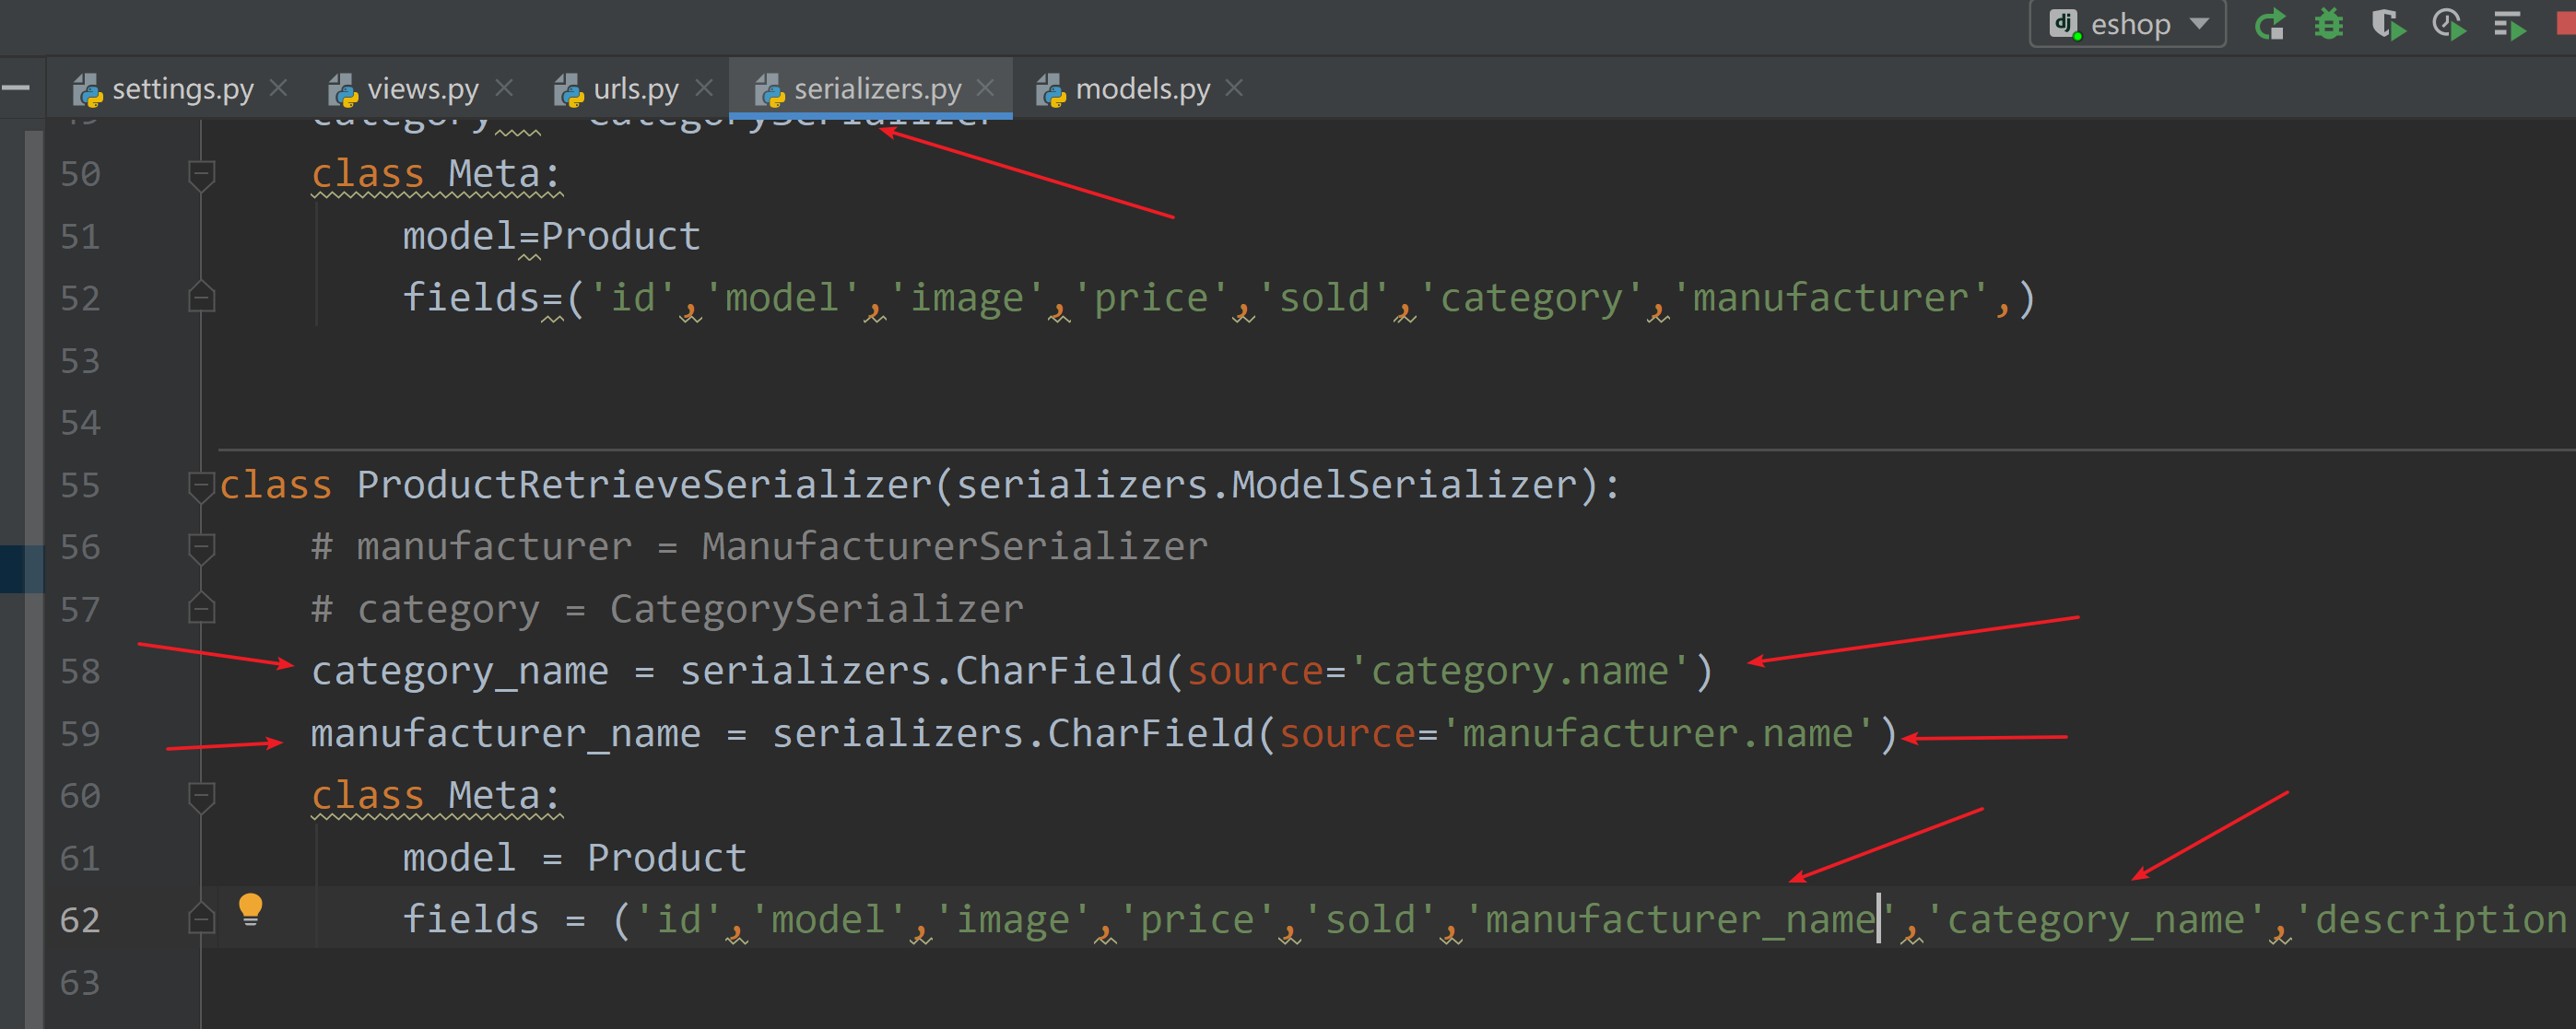The width and height of the screenshot is (2576, 1029).
Task: Collapse the class Meta fold on line 50
Action: tap(201, 175)
